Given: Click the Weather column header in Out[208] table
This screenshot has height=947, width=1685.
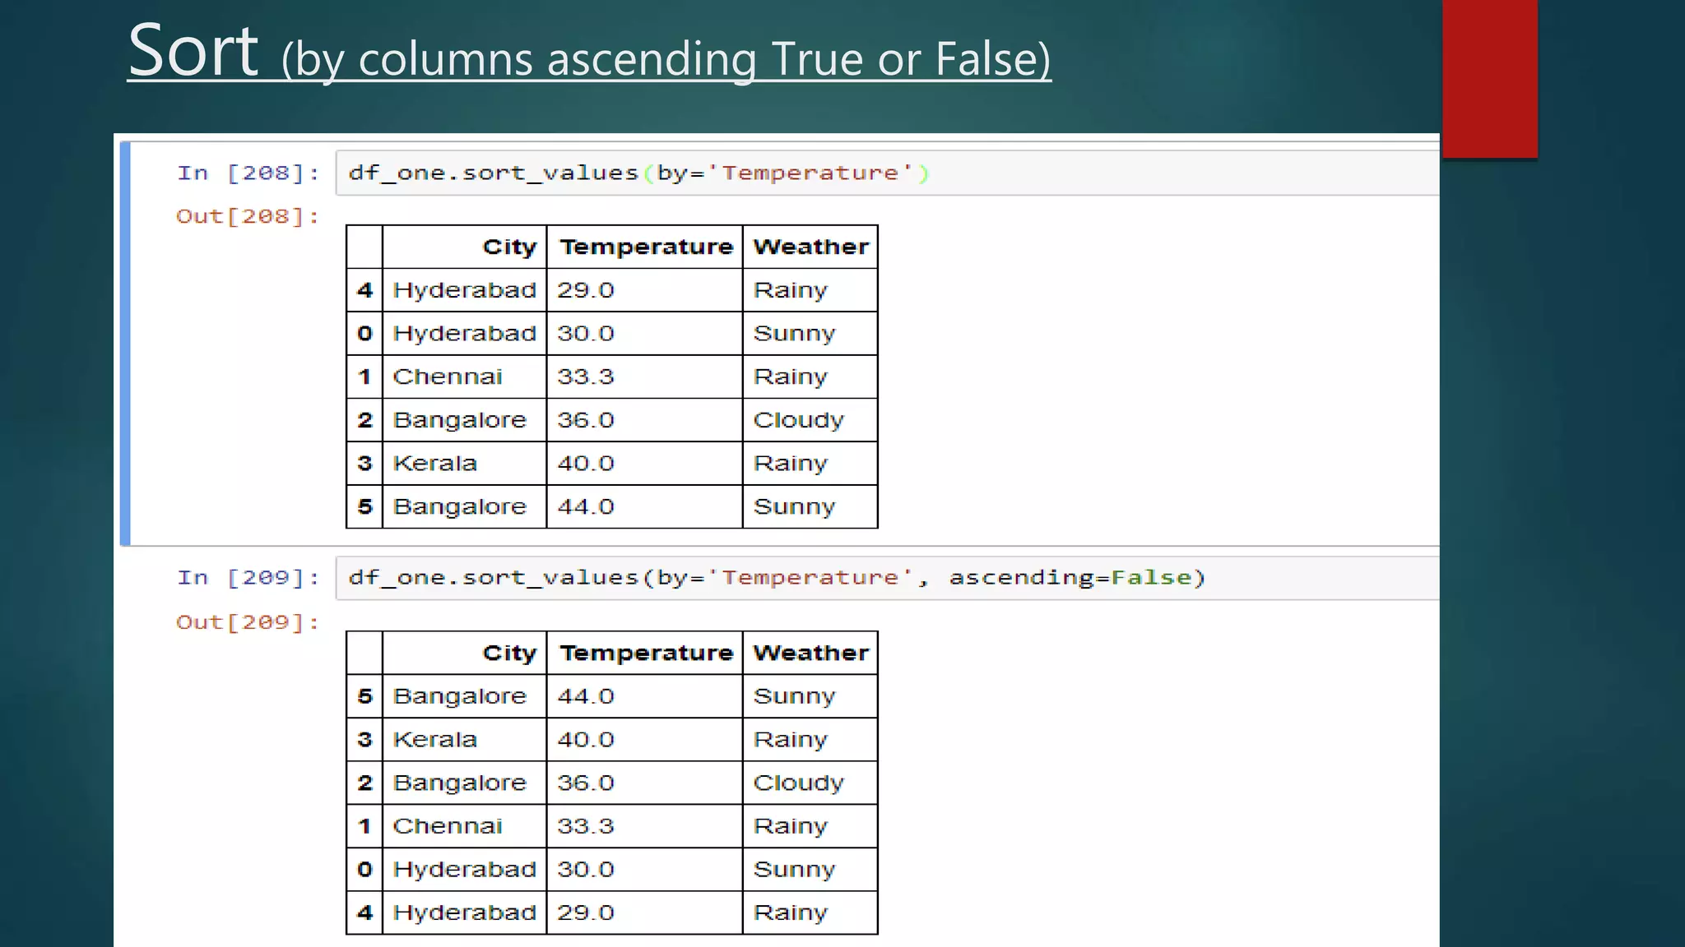Looking at the screenshot, I should (x=810, y=247).
